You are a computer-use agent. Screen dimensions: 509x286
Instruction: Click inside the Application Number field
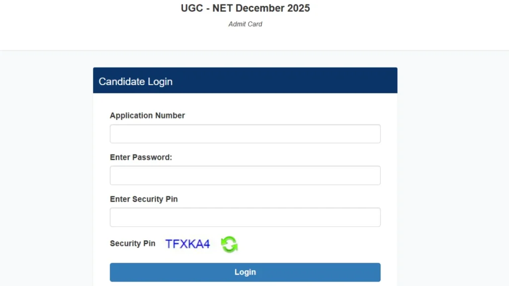245,134
